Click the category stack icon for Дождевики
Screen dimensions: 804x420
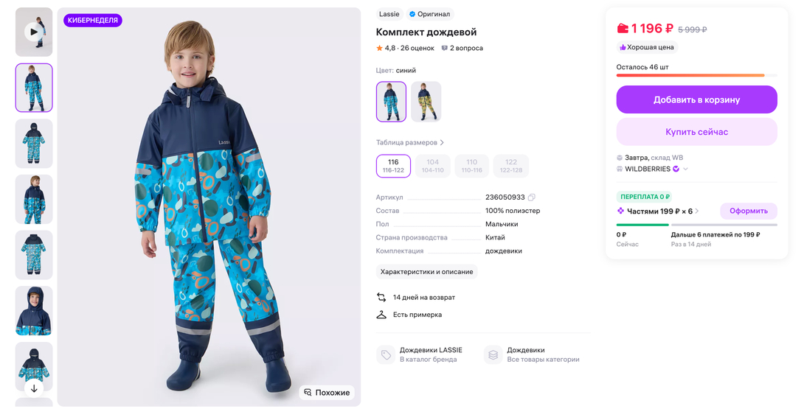point(493,355)
